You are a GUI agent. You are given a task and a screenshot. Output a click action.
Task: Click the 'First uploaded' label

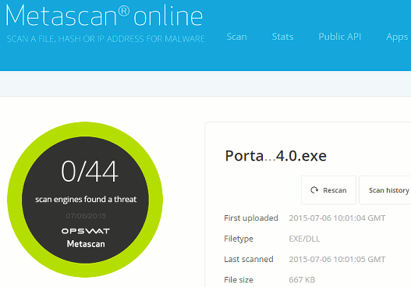251,218
